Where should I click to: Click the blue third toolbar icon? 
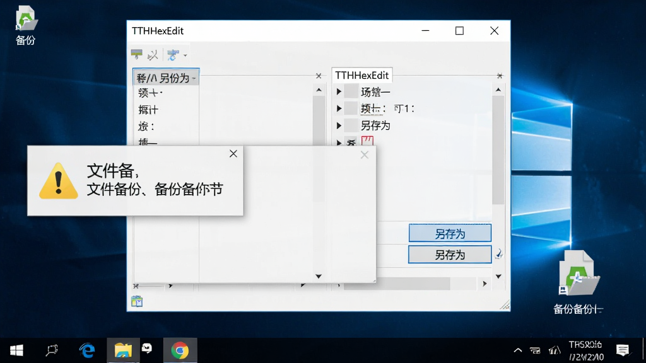[173, 55]
